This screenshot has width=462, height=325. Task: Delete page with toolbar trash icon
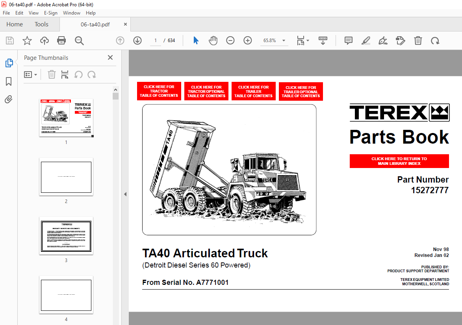pos(418,41)
